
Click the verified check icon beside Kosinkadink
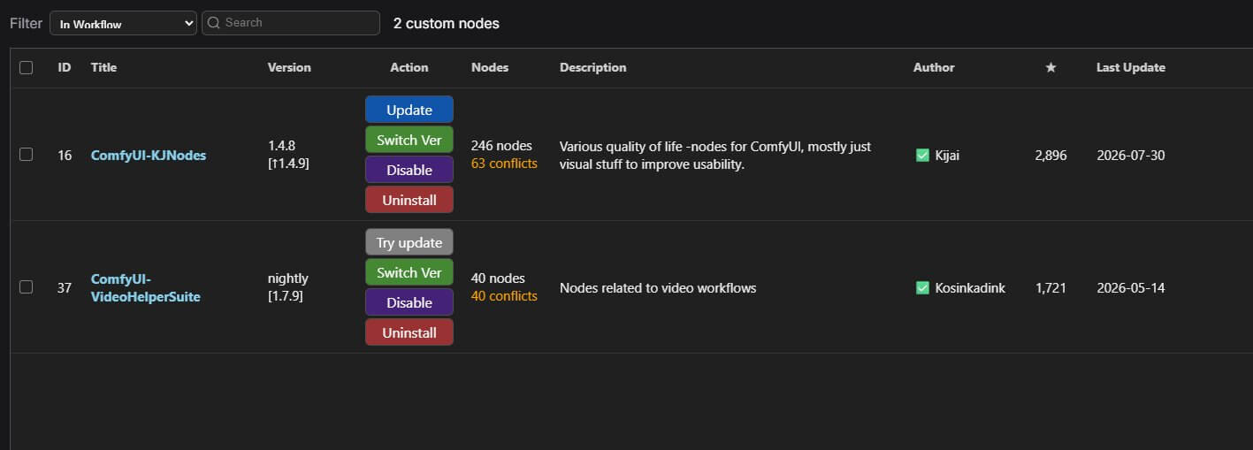pos(922,288)
